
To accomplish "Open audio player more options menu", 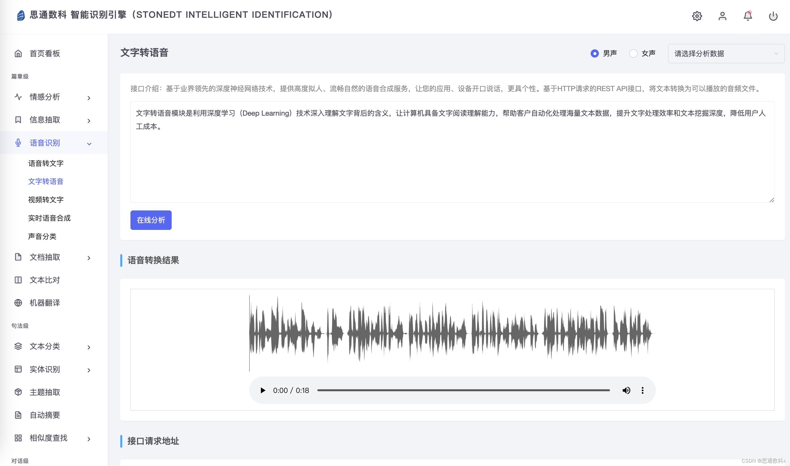I will (x=642, y=390).
